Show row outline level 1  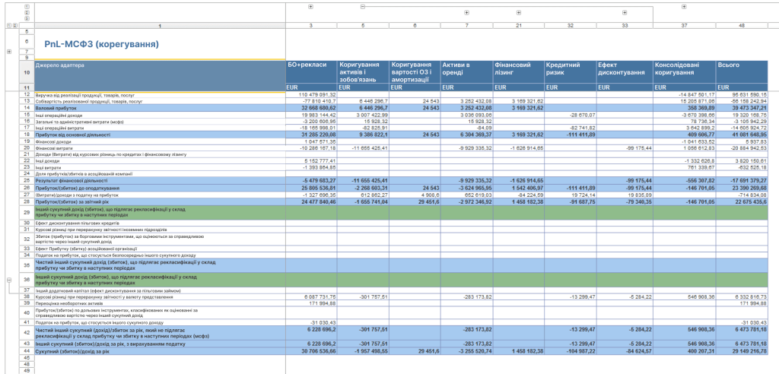coord(8,25)
